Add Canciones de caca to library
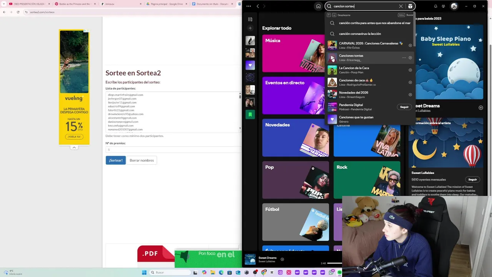 tap(410, 82)
